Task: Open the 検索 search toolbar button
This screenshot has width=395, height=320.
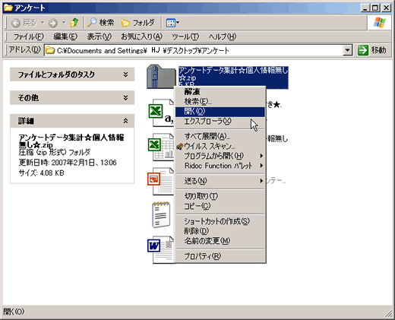Action: pos(101,23)
